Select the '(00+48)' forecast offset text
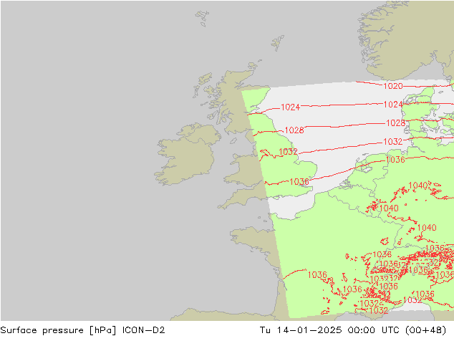 click(x=426, y=330)
